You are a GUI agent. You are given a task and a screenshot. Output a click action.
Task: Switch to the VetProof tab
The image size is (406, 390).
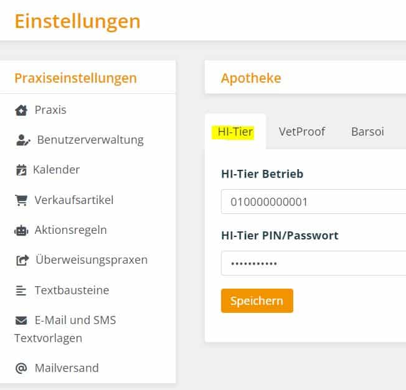[302, 131]
